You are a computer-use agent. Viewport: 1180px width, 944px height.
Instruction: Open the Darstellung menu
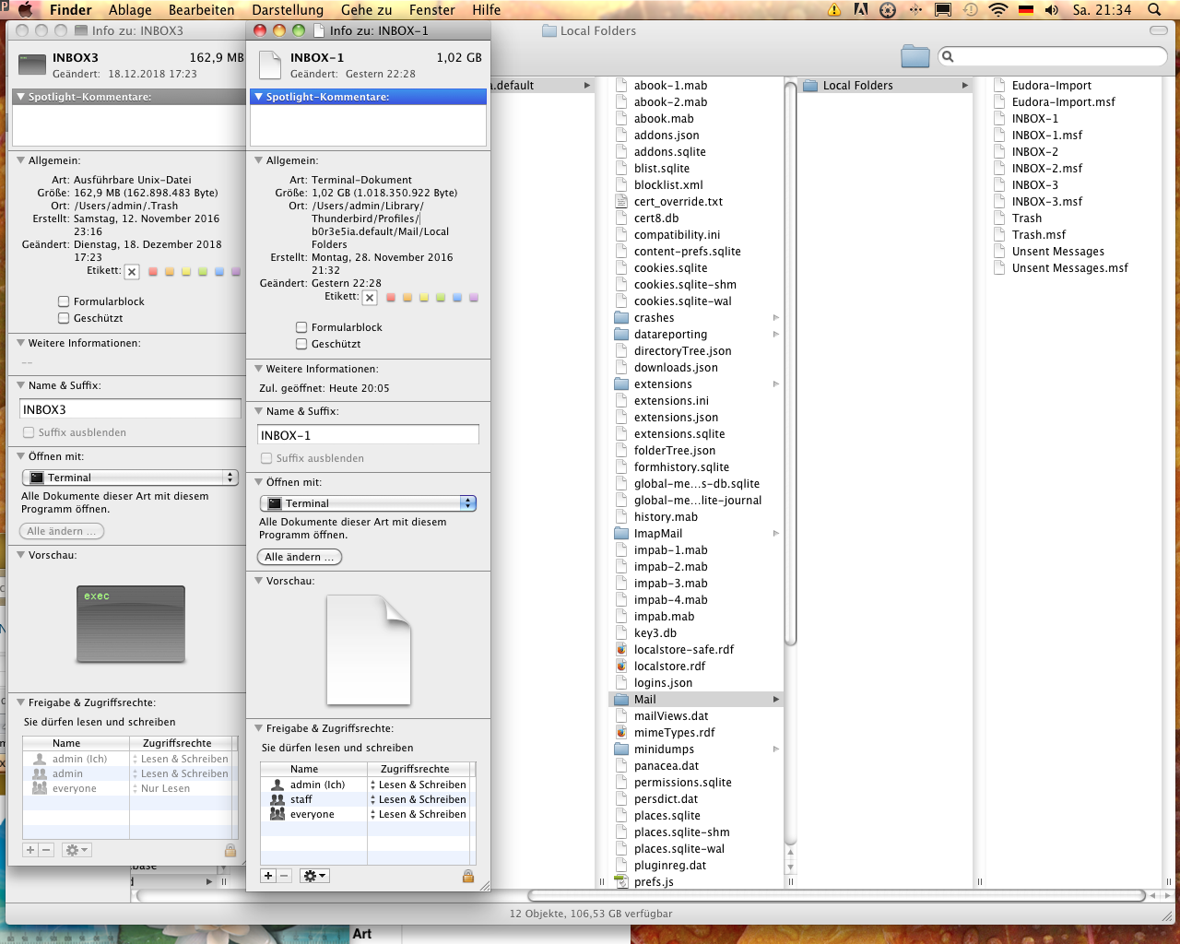pos(288,10)
